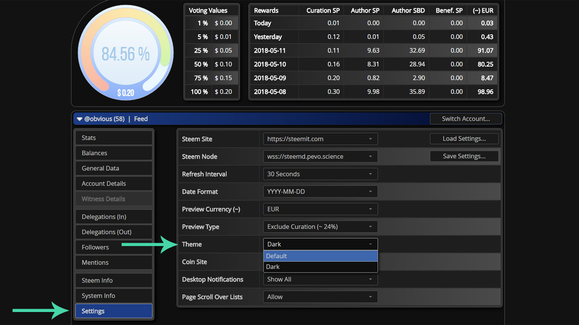Select the 1 % voting value row
579x325 pixels.
pos(212,23)
